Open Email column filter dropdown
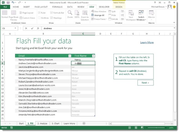This screenshot has width=180, height=133. point(70,56)
